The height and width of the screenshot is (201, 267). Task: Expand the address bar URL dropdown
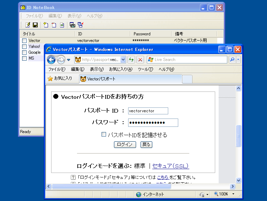(123, 60)
